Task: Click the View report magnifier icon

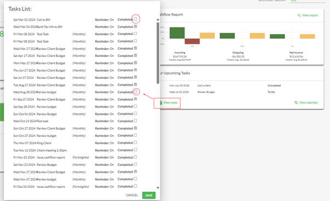Action: (299, 15)
